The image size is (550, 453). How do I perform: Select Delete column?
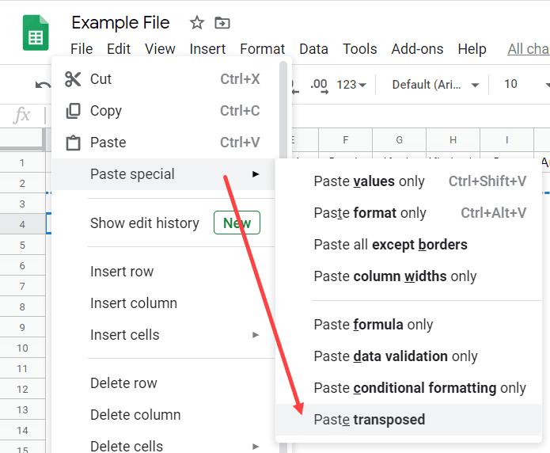[x=164, y=415]
